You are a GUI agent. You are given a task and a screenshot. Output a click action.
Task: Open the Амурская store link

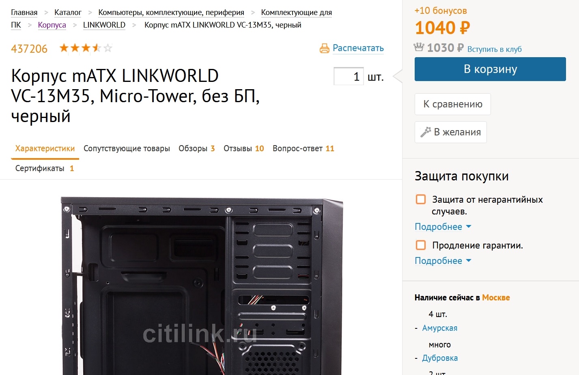440,328
